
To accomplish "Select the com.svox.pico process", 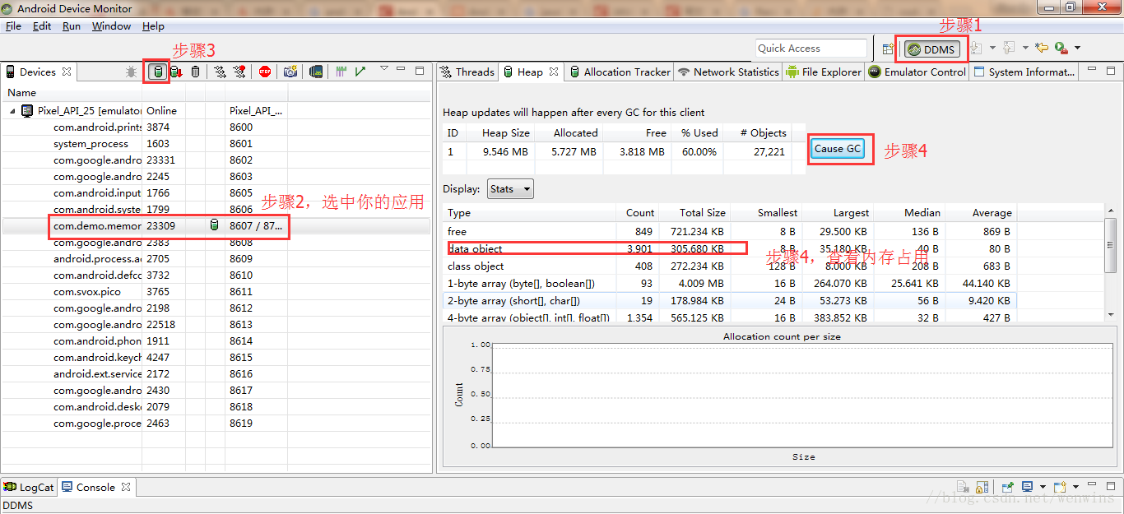I will point(216,291).
